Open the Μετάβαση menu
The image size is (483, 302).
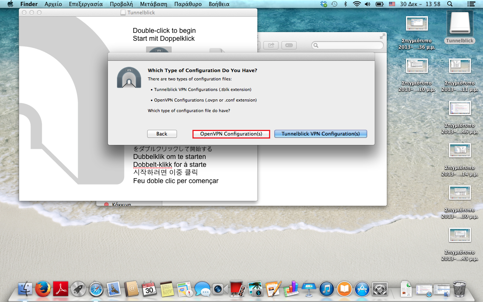(154, 4)
